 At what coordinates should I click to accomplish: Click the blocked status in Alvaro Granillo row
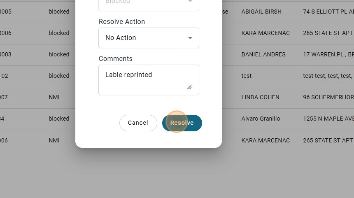pyautogui.click(x=59, y=119)
